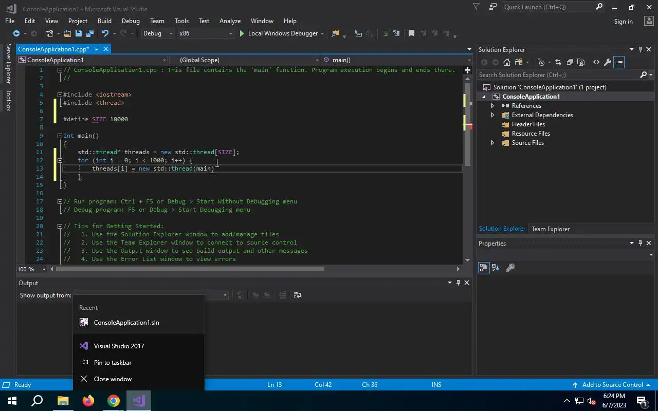Screen dimensions: 658x411
Task: Click Sync with Active Document icon
Action: 558,62
